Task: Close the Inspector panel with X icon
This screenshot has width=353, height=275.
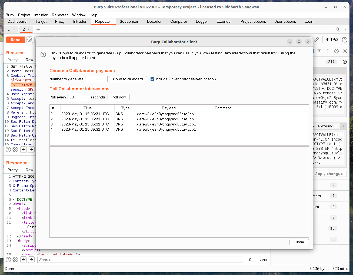Action: 345,51
